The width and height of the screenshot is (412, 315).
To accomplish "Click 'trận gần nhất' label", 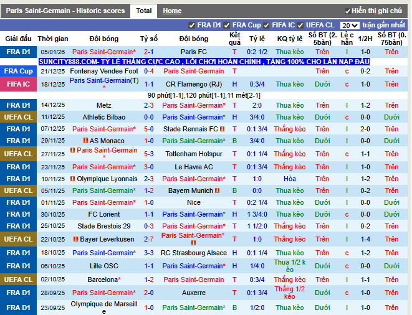I will point(384,25).
